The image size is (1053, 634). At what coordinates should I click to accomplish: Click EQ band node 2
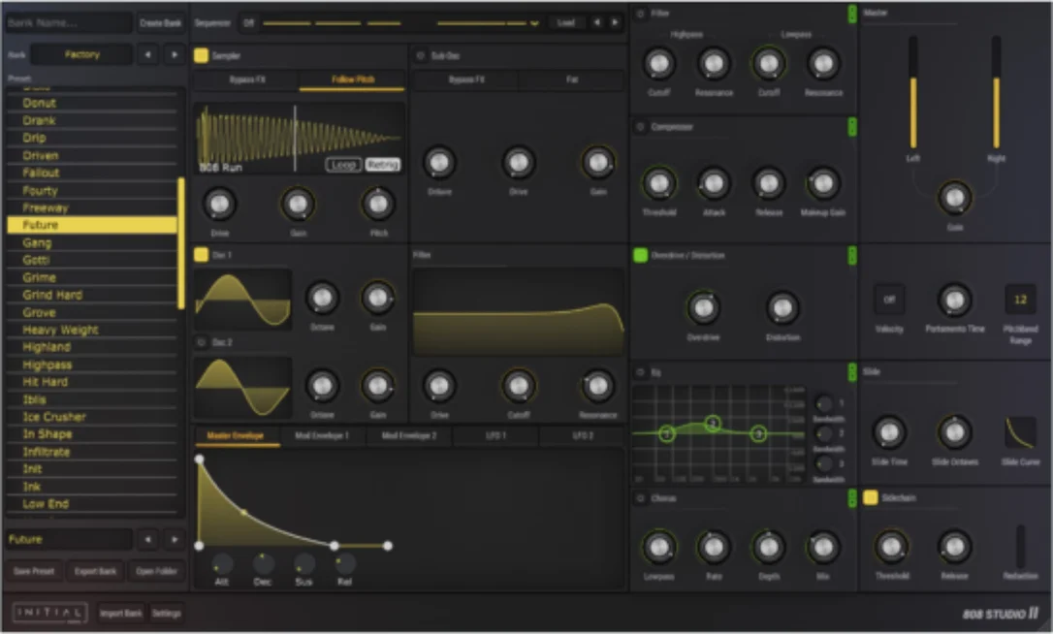pos(714,423)
